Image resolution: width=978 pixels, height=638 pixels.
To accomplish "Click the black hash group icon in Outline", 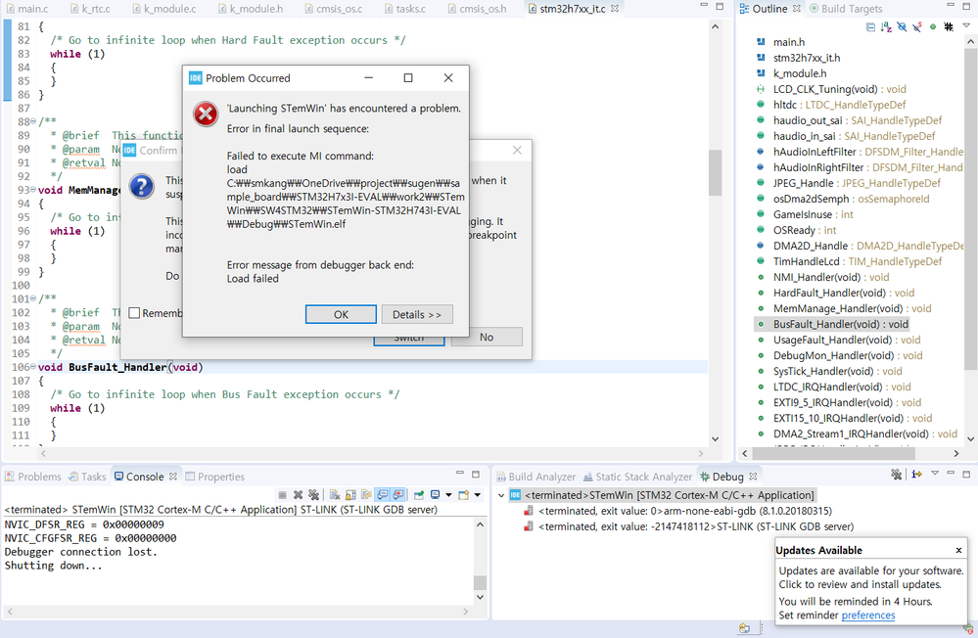I will point(949,26).
